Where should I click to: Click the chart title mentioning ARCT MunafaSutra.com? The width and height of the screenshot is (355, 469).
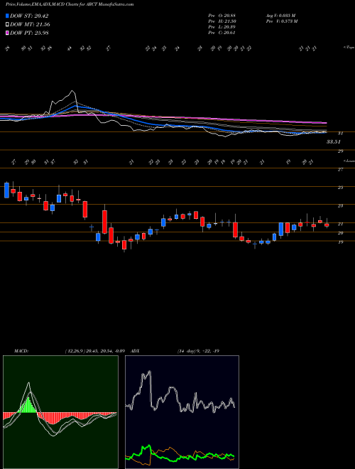pyautogui.click(x=70, y=5)
